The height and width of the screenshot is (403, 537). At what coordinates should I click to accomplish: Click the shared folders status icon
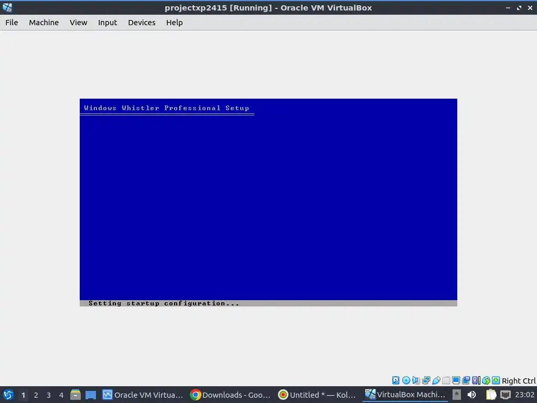click(446, 380)
